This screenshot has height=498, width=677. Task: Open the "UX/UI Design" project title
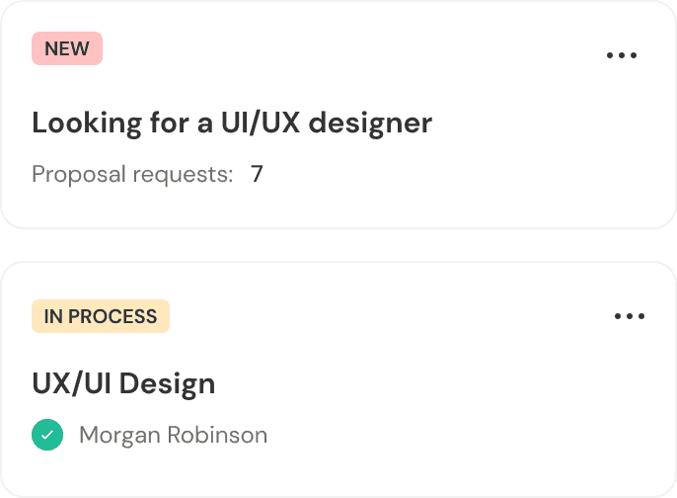pyautogui.click(x=123, y=383)
